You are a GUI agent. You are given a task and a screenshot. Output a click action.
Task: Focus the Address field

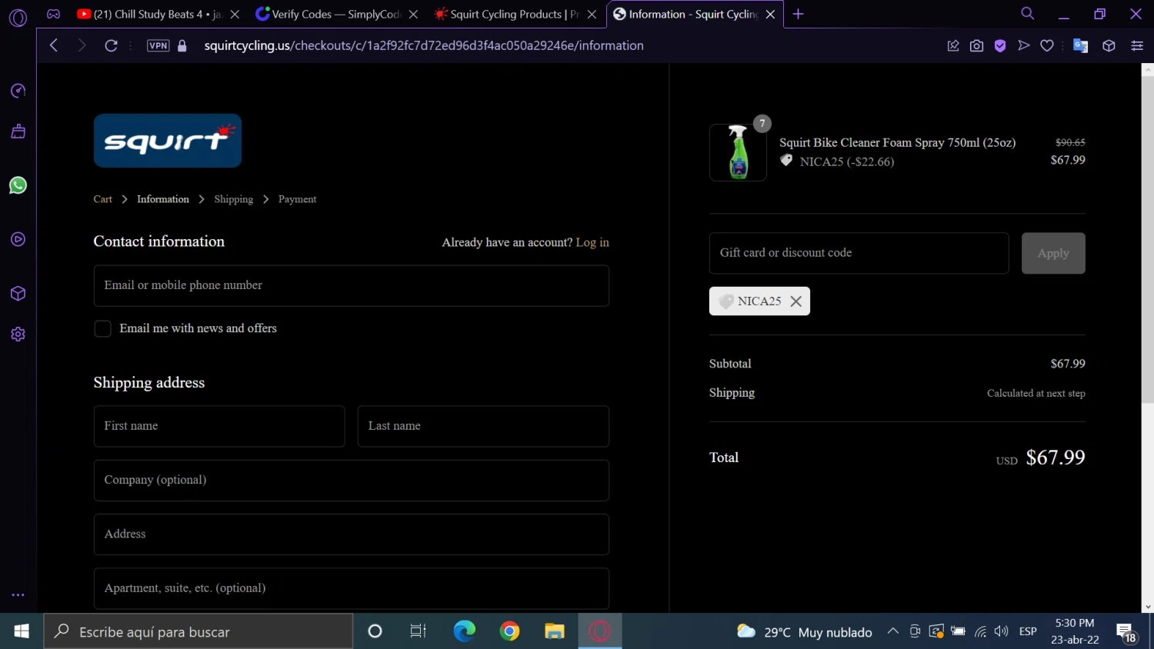tap(352, 534)
